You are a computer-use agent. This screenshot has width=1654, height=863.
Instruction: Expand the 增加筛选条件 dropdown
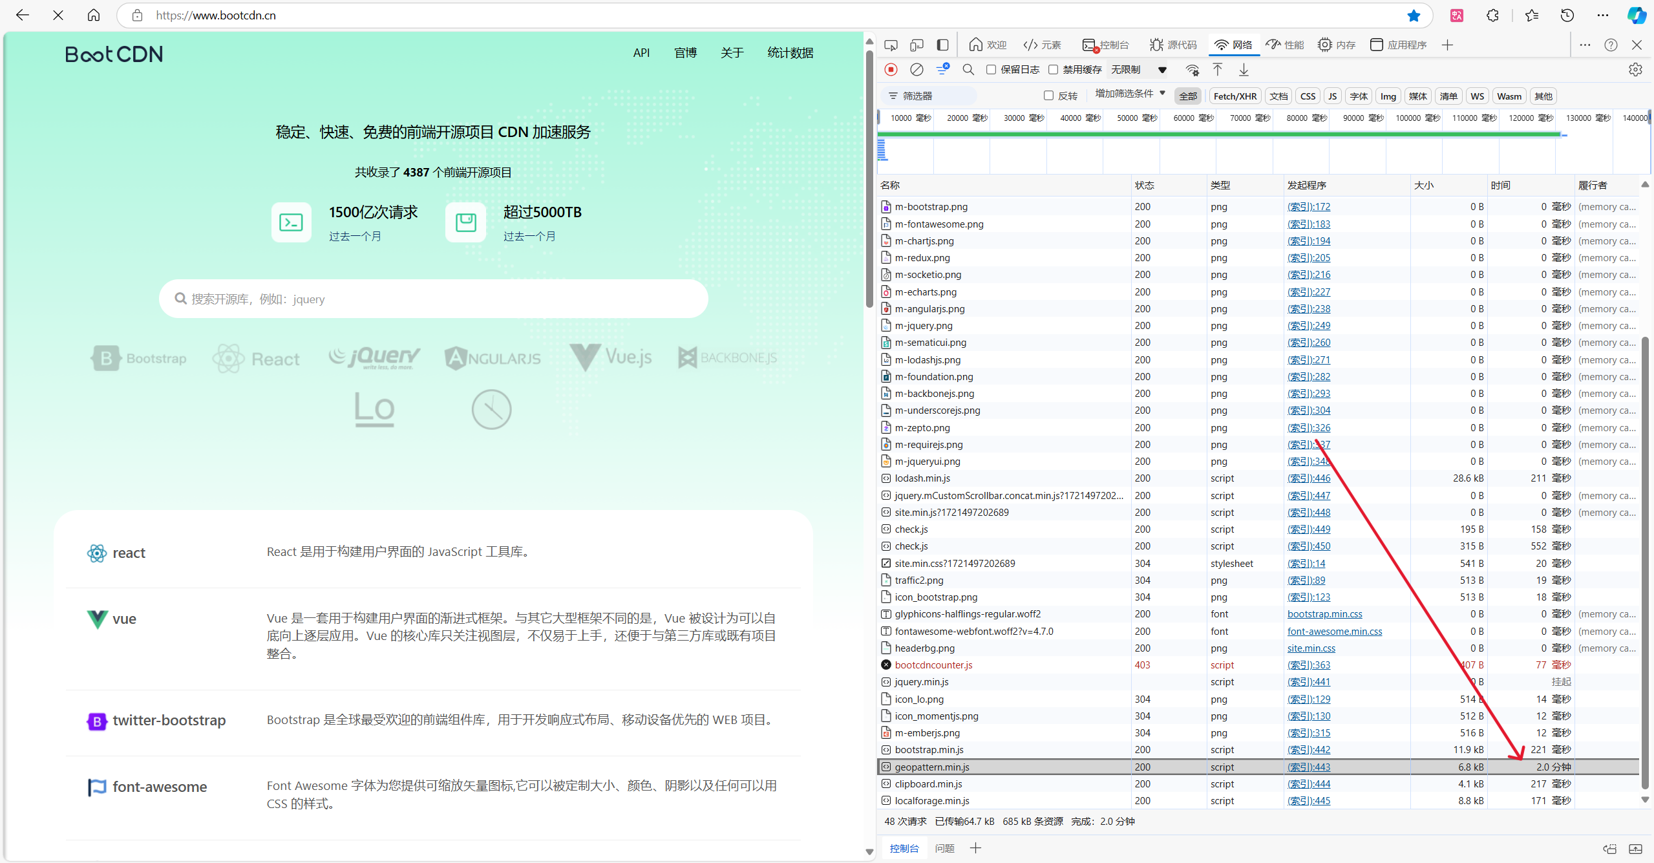(x=1130, y=94)
